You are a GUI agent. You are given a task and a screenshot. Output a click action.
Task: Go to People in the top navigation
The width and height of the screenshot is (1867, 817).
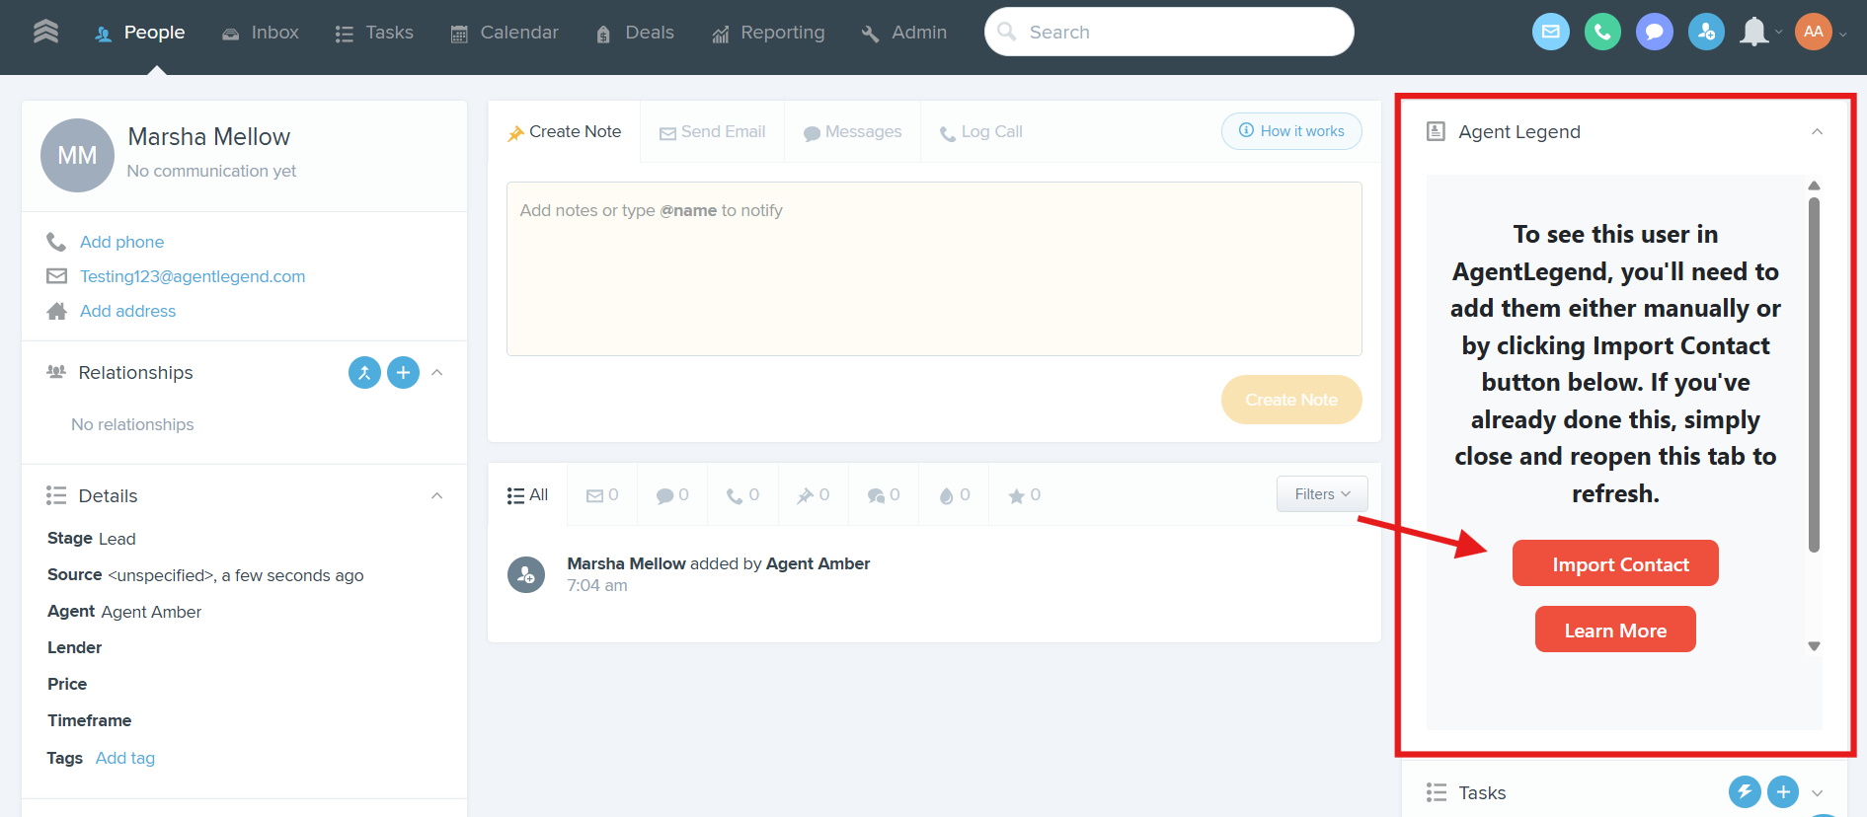point(139,33)
